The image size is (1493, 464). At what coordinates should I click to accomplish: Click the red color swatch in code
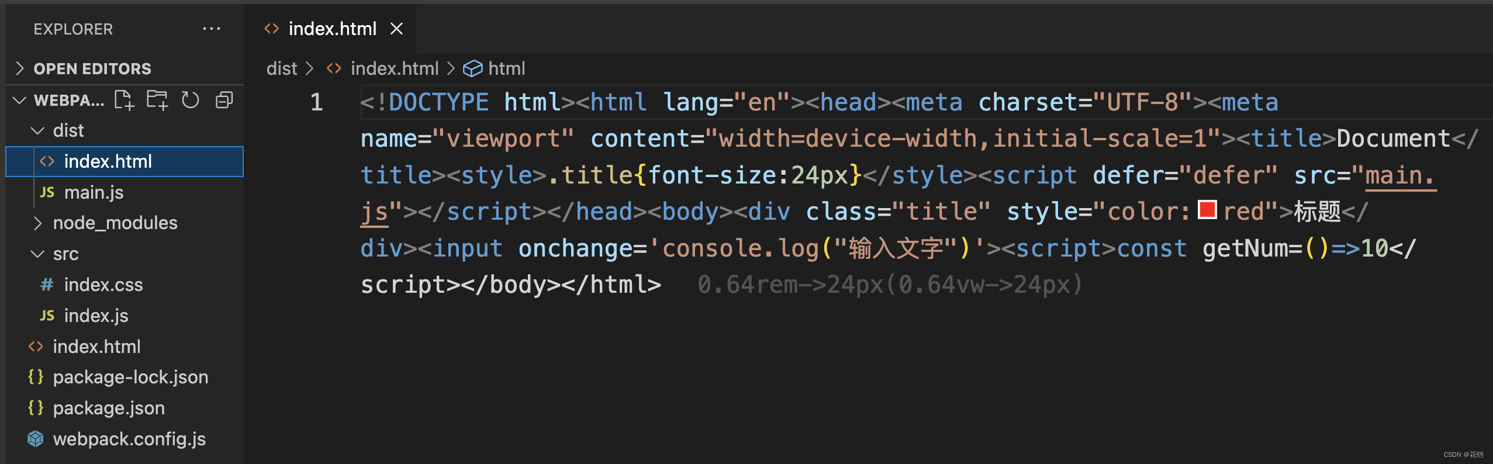[x=1207, y=210]
